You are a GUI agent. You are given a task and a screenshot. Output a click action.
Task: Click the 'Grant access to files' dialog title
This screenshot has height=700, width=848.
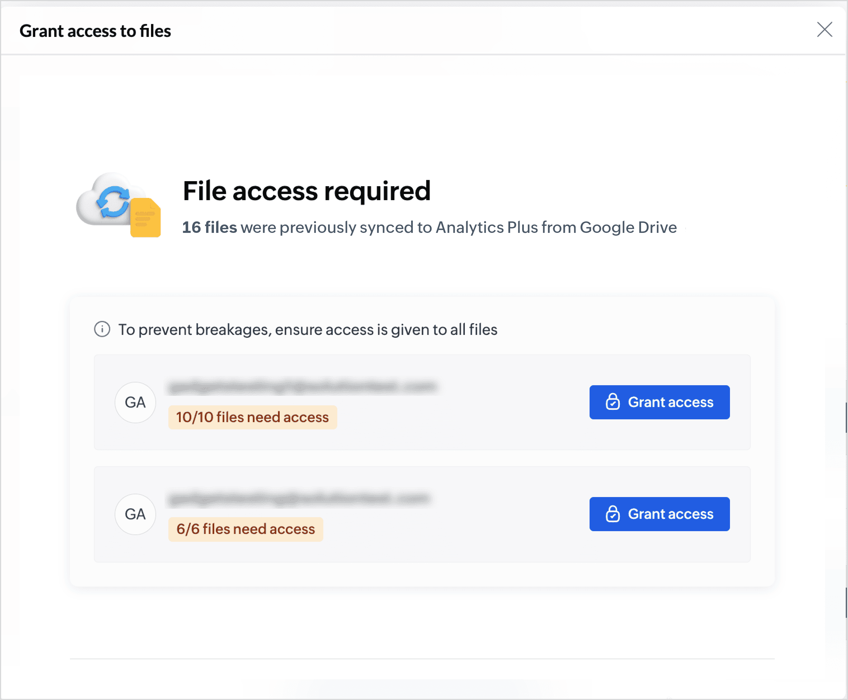coord(95,31)
